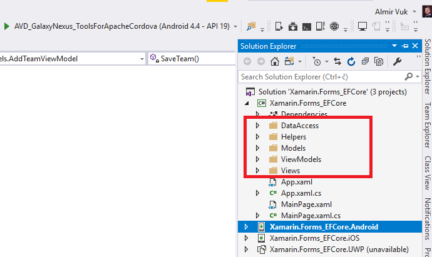
Task: Open the Android adb command prompt icon
Action: coord(307,27)
